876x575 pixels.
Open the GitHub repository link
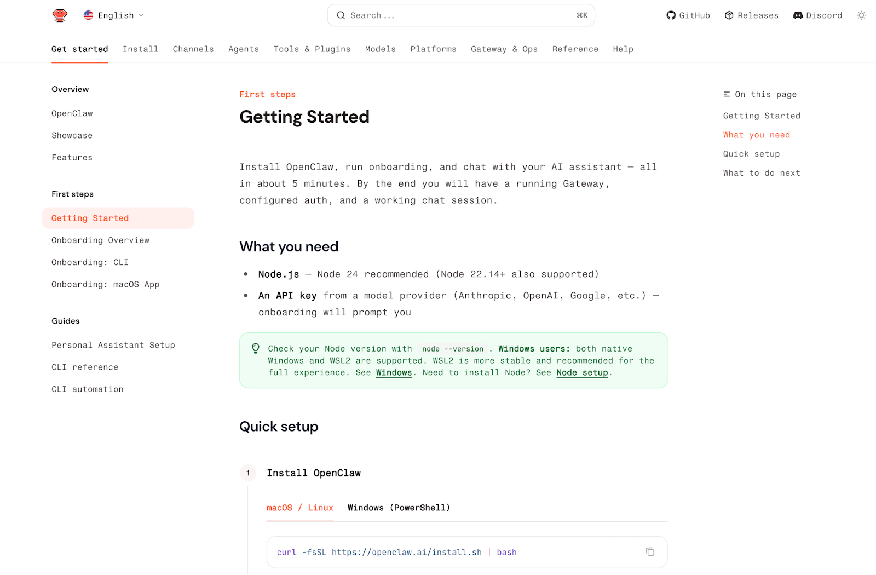[x=688, y=15]
